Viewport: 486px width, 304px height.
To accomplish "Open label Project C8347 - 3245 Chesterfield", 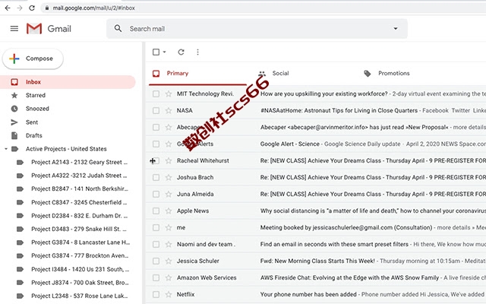I will [79, 202].
